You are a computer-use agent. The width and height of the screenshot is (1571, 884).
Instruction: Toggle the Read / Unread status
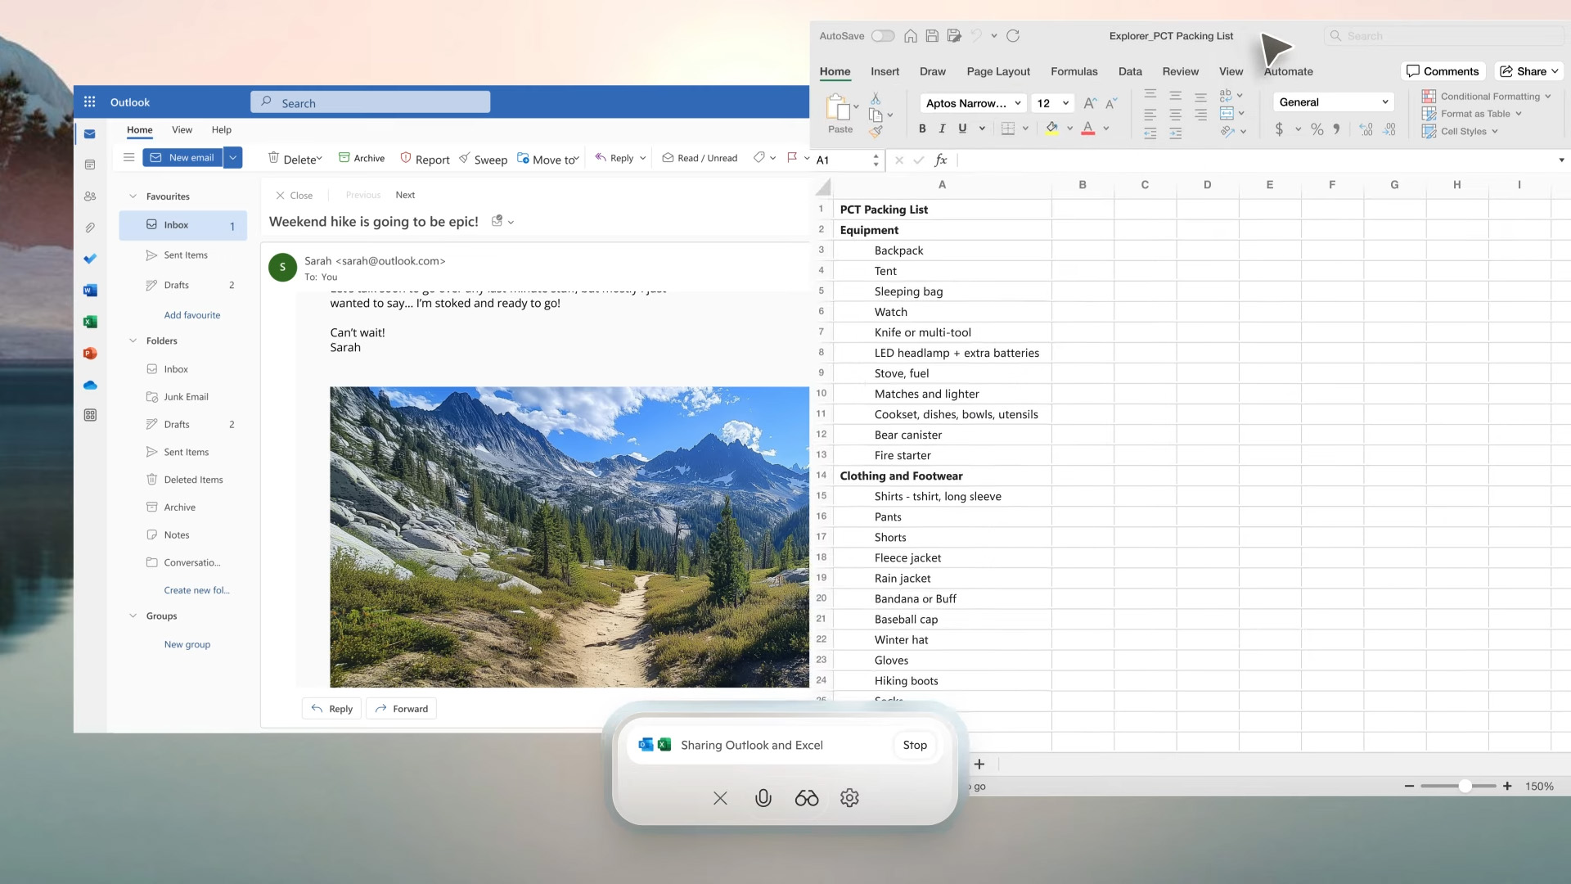(x=700, y=158)
